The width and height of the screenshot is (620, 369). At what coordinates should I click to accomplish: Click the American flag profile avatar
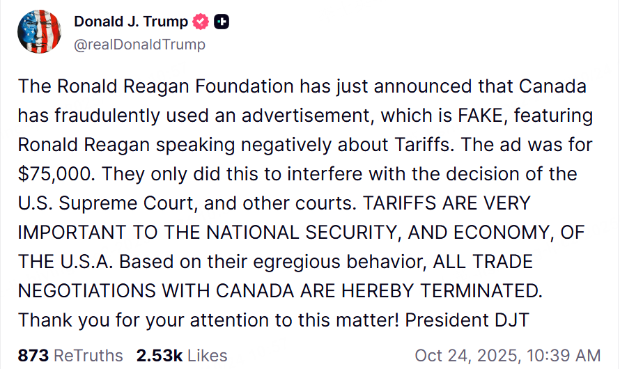[x=38, y=32]
